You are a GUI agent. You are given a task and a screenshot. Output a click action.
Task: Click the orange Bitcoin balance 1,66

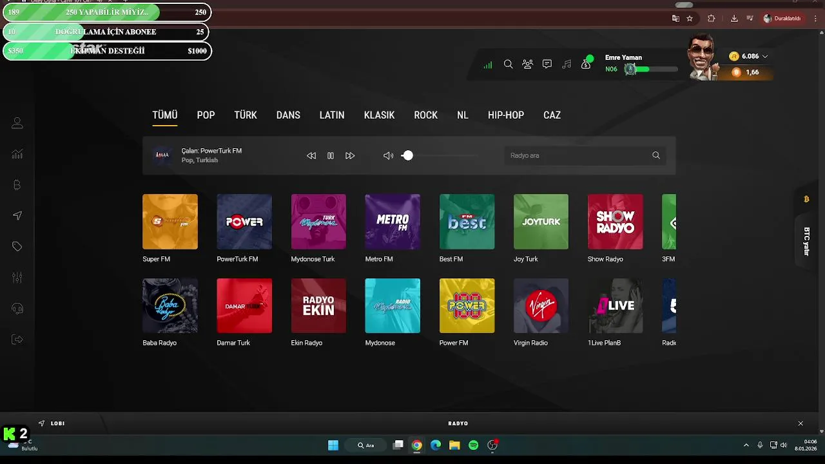tap(745, 72)
